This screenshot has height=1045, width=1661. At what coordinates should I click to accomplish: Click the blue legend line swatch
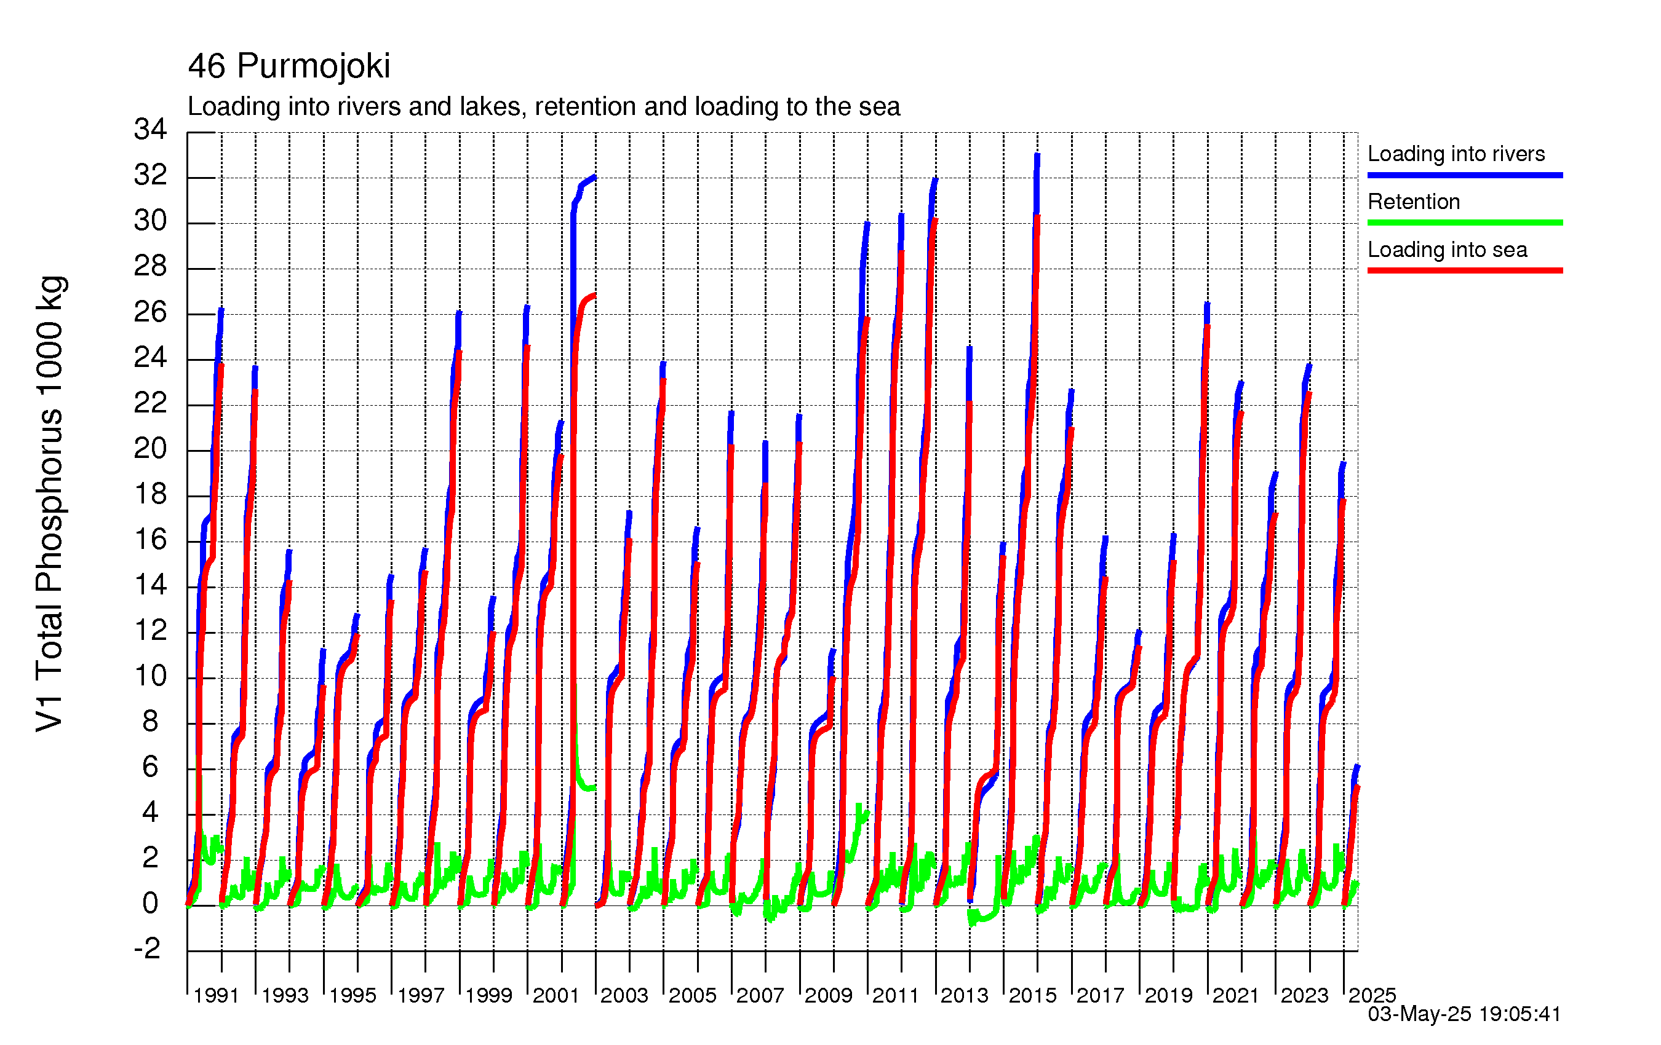click(1464, 175)
